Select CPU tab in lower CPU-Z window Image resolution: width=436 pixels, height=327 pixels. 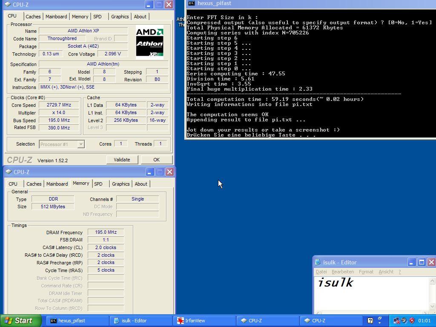point(13,184)
